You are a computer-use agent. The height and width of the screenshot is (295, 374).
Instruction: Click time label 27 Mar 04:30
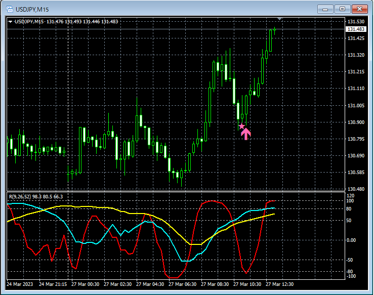pos(150,284)
